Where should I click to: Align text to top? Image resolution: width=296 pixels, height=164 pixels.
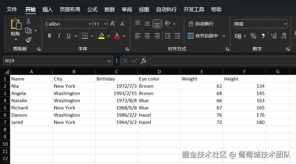[138, 23]
